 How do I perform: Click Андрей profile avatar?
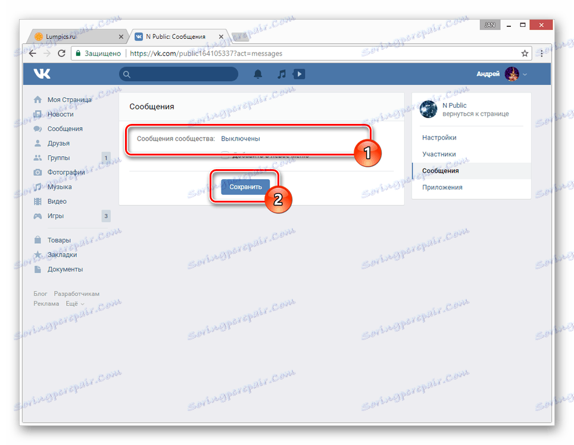click(x=511, y=74)
